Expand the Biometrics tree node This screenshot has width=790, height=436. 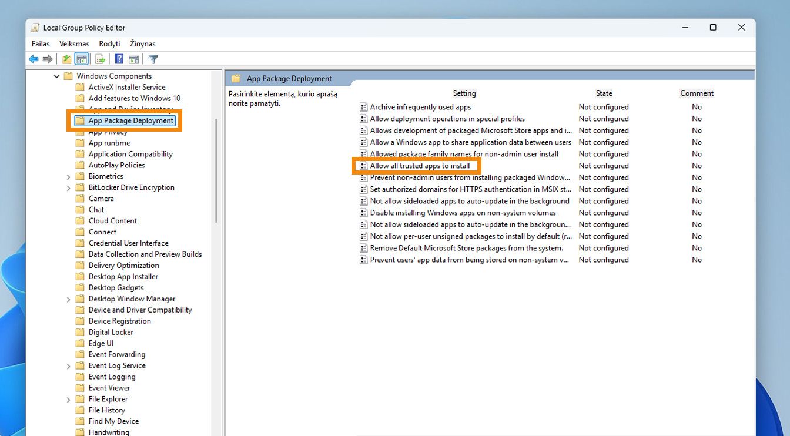(68, 177)
